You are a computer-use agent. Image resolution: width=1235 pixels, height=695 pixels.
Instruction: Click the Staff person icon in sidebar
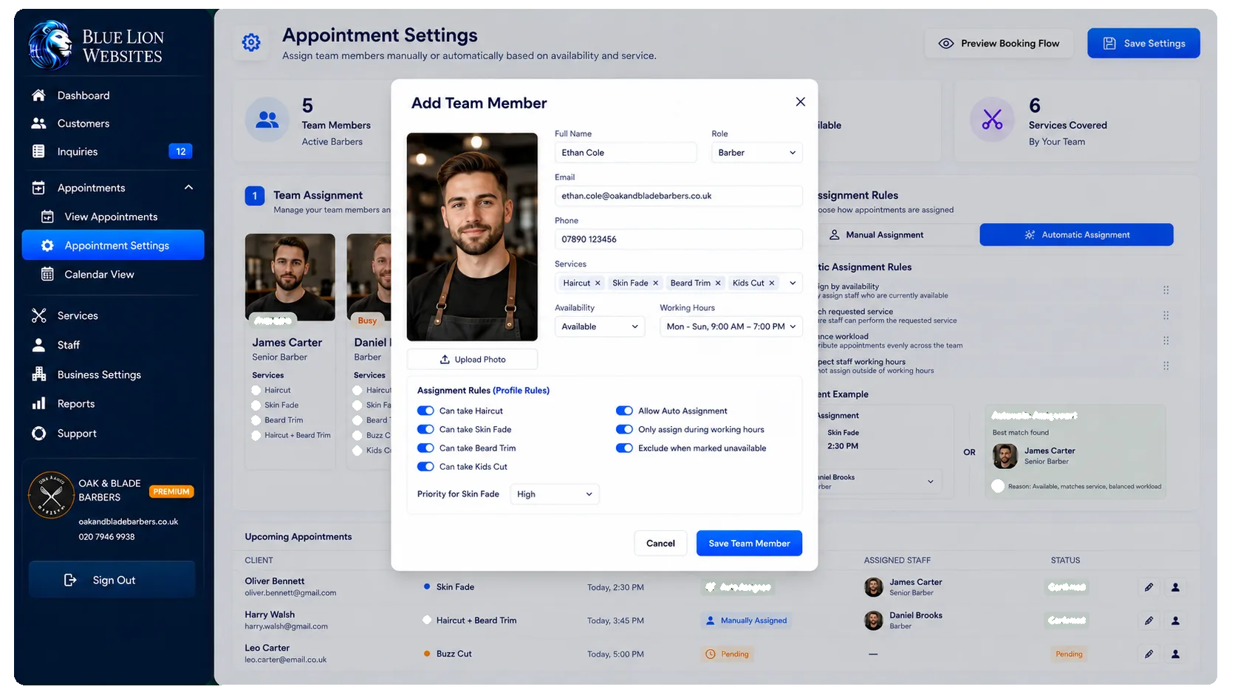click(39, 345)
